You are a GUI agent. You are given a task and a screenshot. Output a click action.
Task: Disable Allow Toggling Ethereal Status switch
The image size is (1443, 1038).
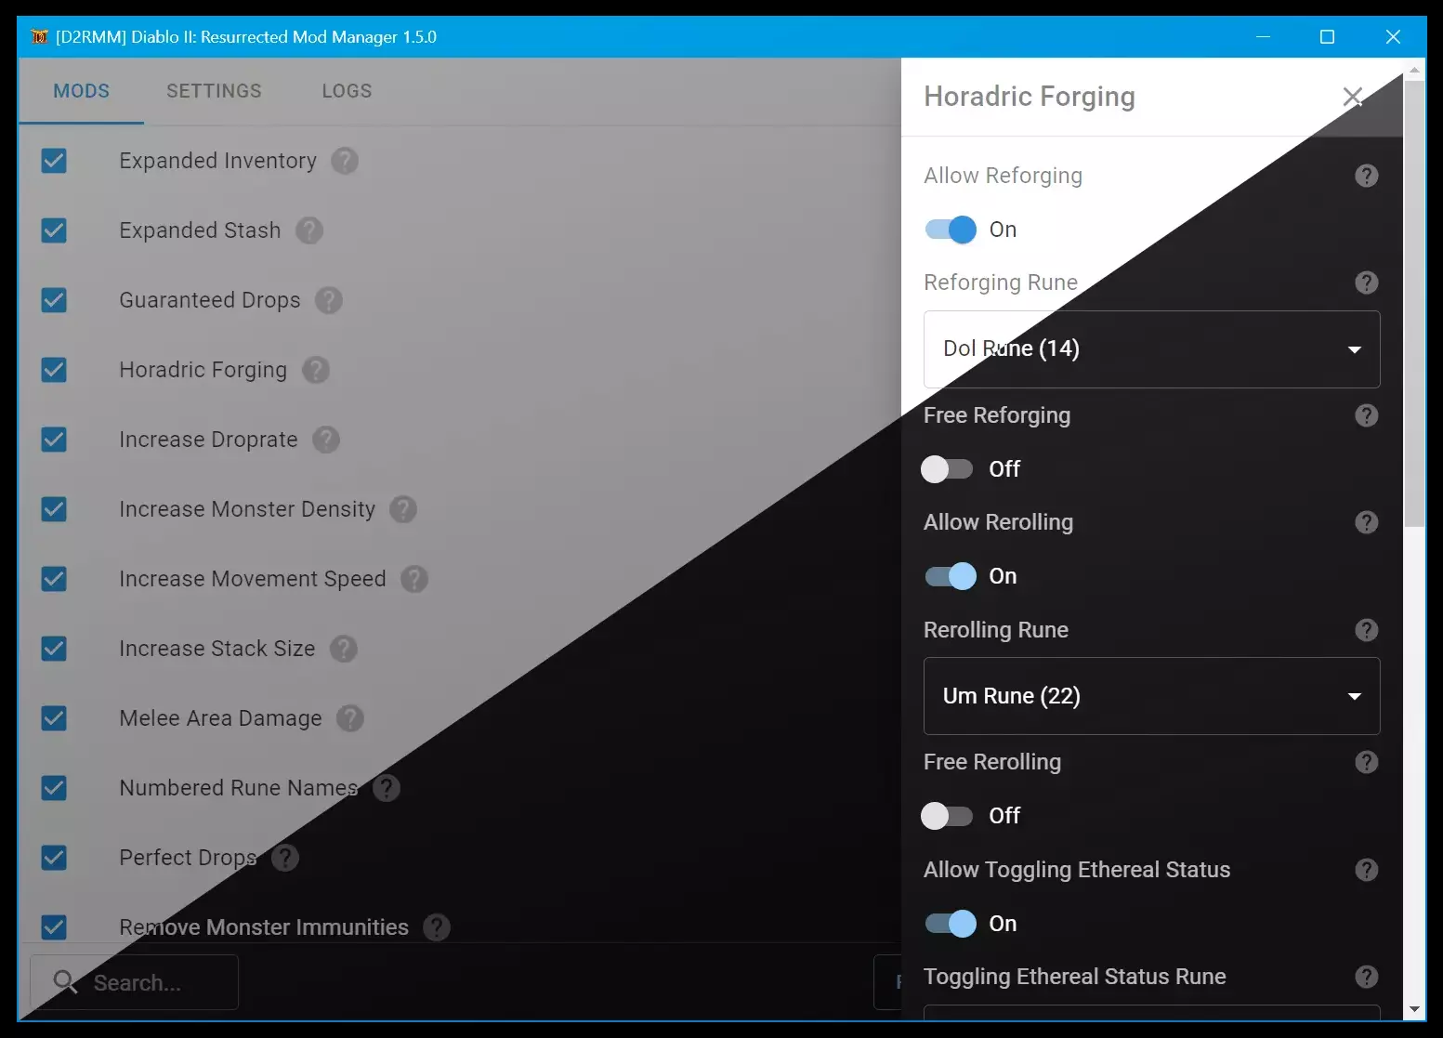click(951, 924)
